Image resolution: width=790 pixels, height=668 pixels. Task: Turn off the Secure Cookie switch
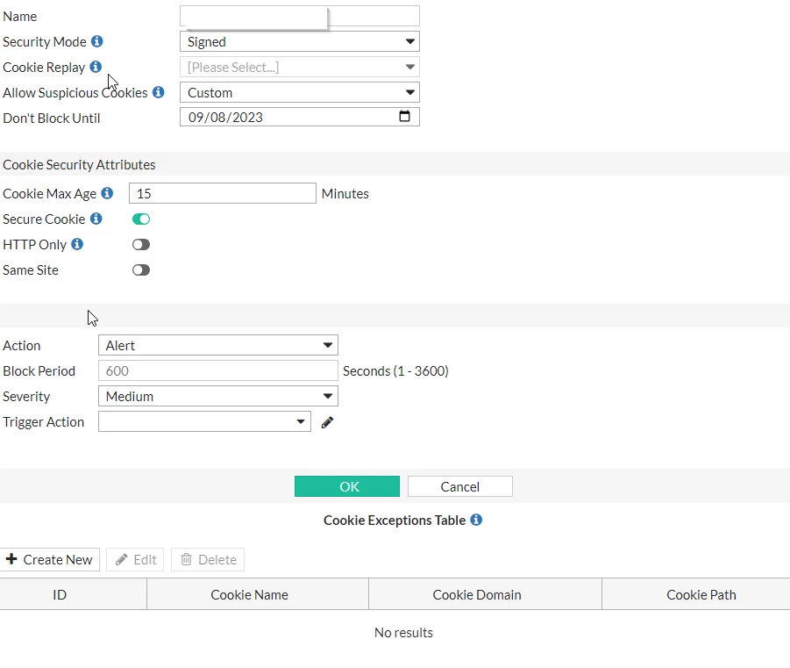point(141,219)
